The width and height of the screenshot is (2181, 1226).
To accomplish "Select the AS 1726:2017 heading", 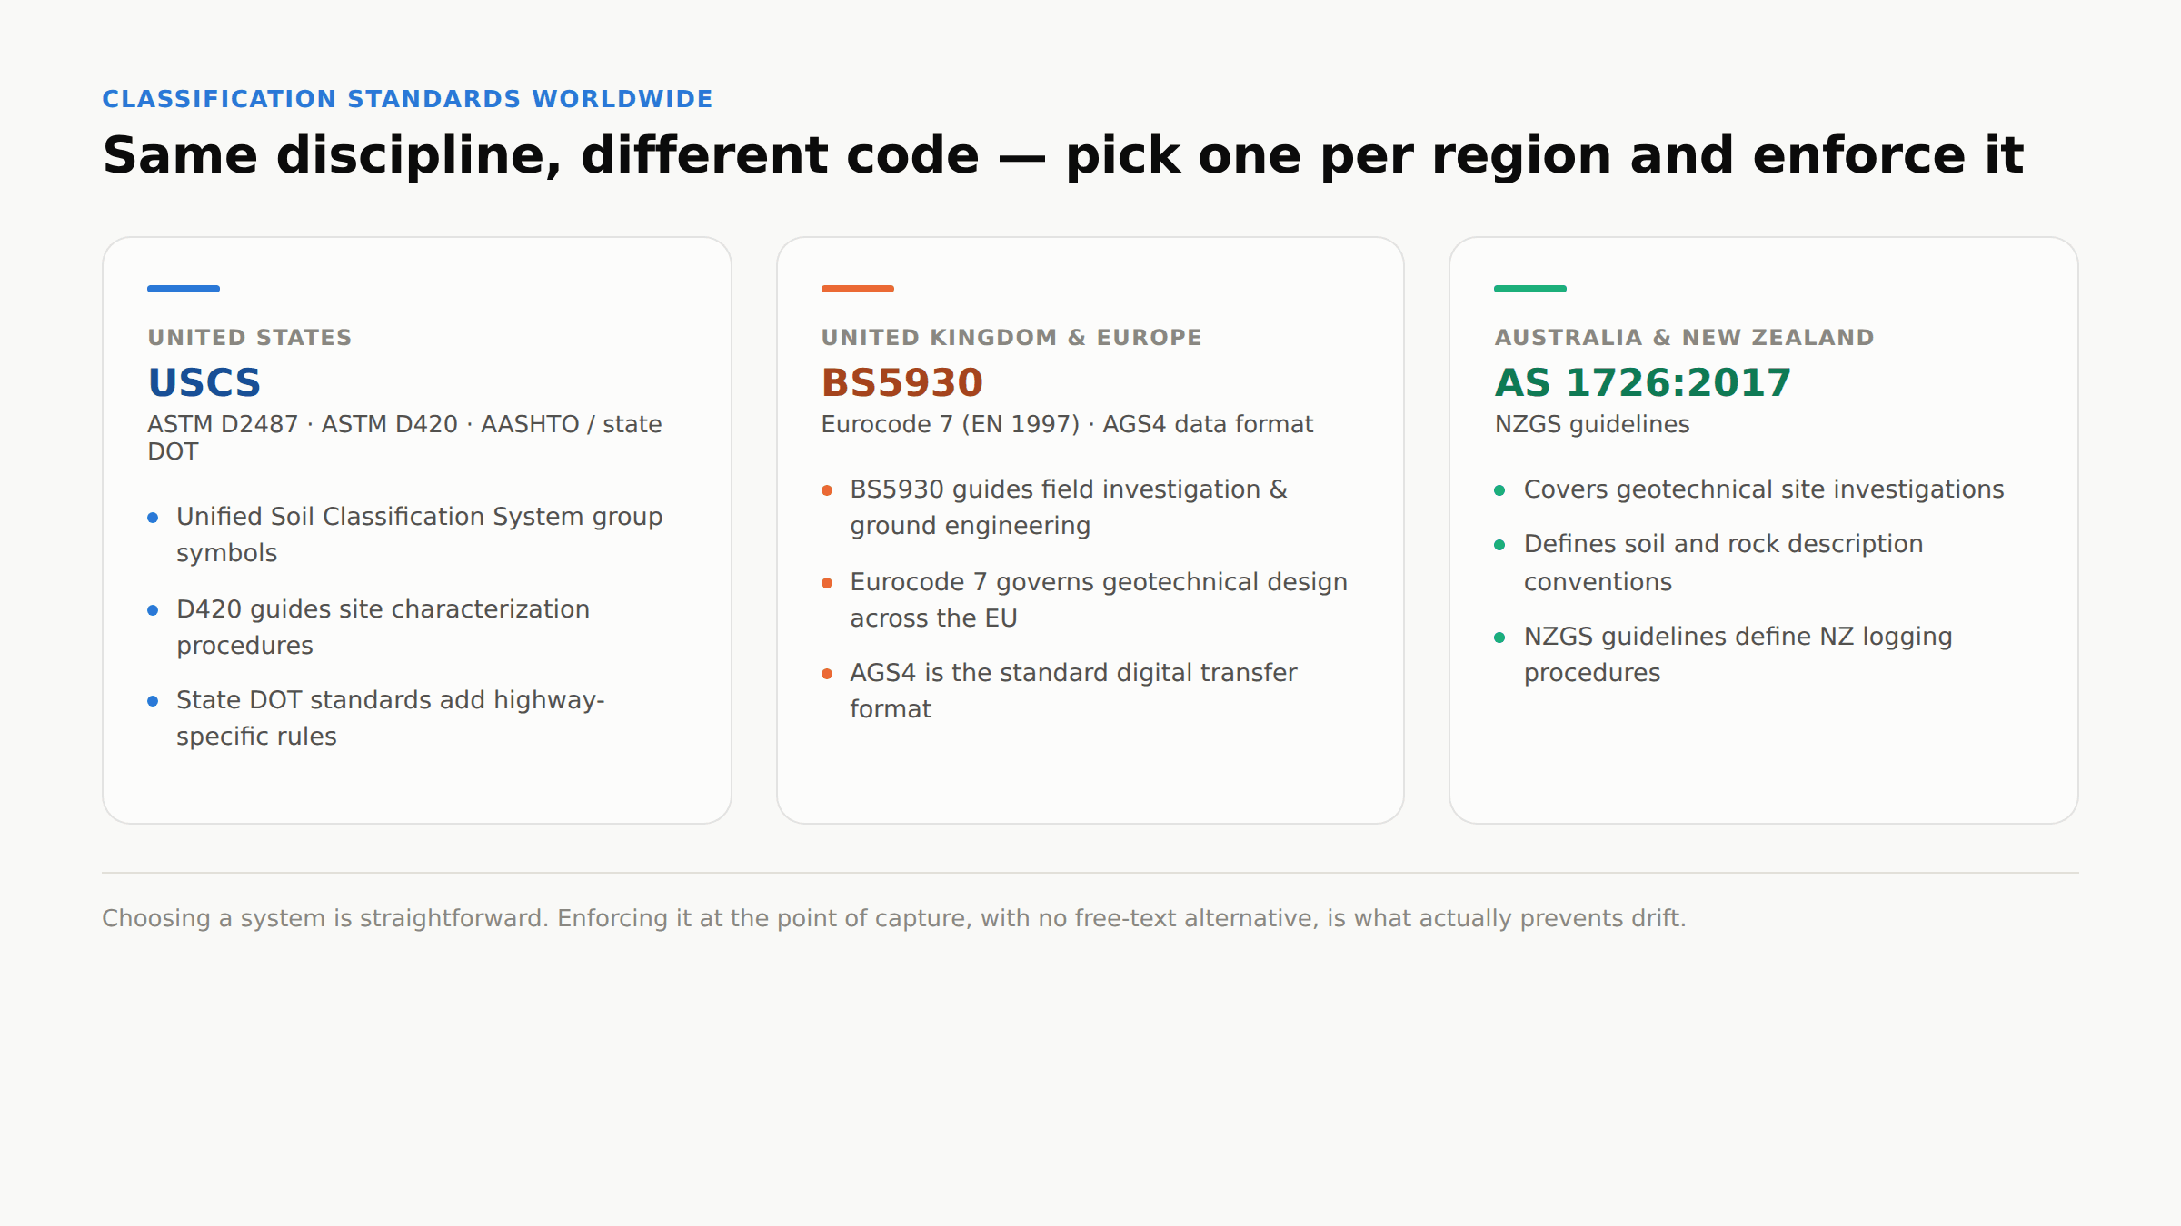I will 1643,382.
